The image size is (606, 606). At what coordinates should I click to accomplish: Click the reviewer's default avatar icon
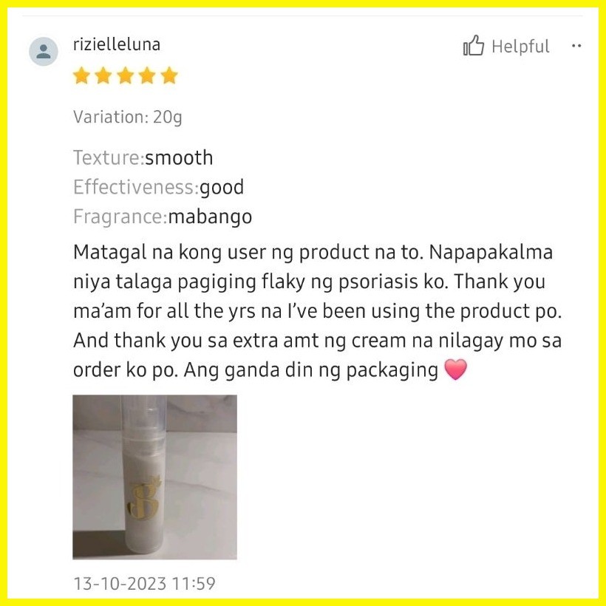[44, 52]
